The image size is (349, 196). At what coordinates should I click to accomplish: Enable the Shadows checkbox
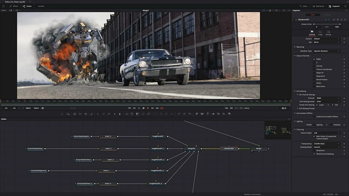click(331, 125)
